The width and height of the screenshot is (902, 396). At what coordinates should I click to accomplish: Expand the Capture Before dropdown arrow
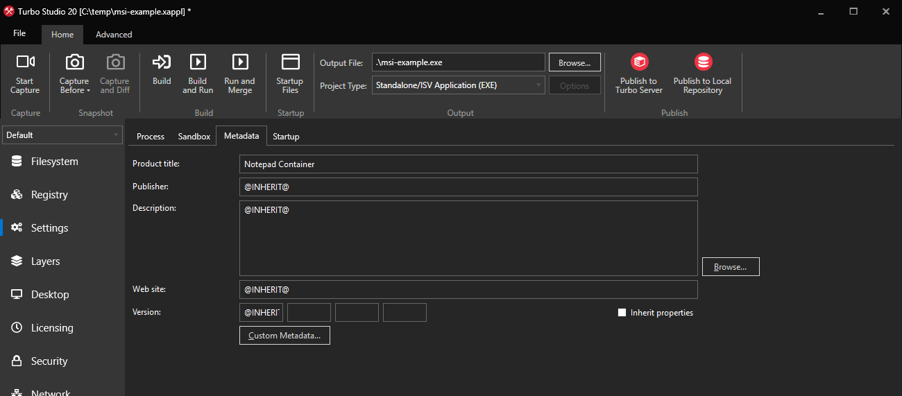click(89, 91)
